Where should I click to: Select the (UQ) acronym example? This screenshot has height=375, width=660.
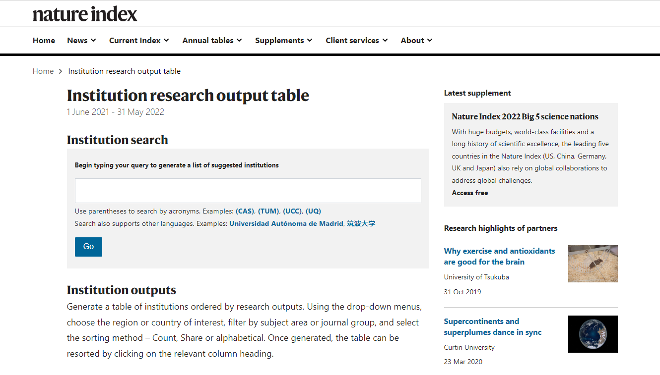click(313, 211)
